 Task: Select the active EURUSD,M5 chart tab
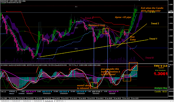[49, 101]
